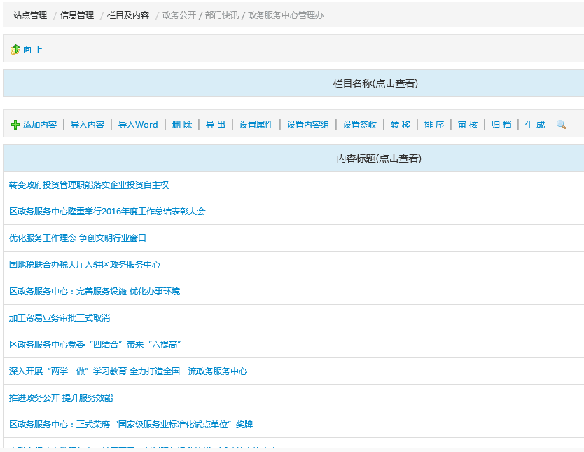The width and height of the screenshot is (584, 452).
Task: Click the 内容标题 column header
Action: pos(379,158)
